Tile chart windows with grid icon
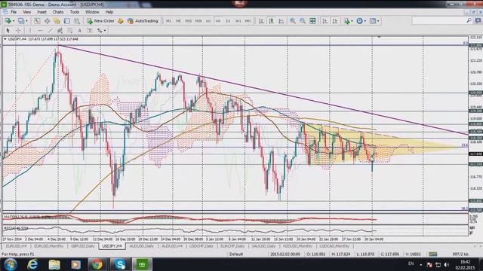Screen dimensions: 483x271 (312, 21)
